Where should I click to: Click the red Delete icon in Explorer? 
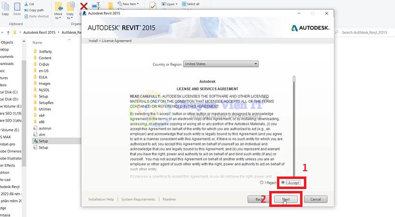[83, 6]
